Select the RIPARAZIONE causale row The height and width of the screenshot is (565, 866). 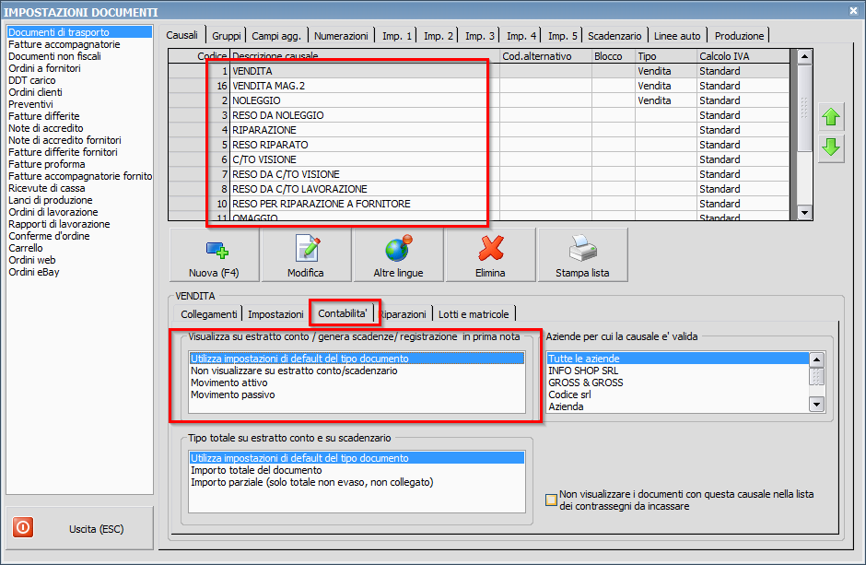(479, 130)
